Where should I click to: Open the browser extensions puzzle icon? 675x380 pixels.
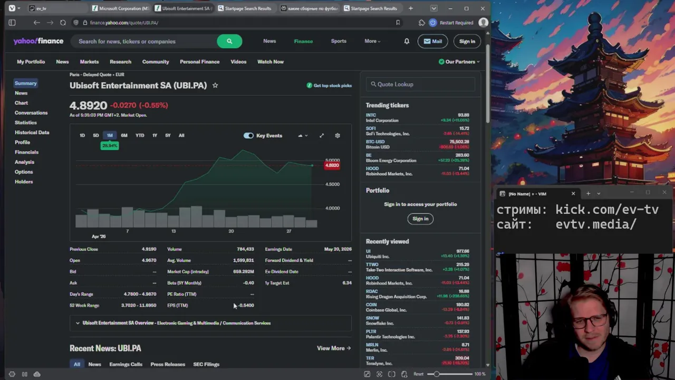pyautogui.click(x=421, y=23)
